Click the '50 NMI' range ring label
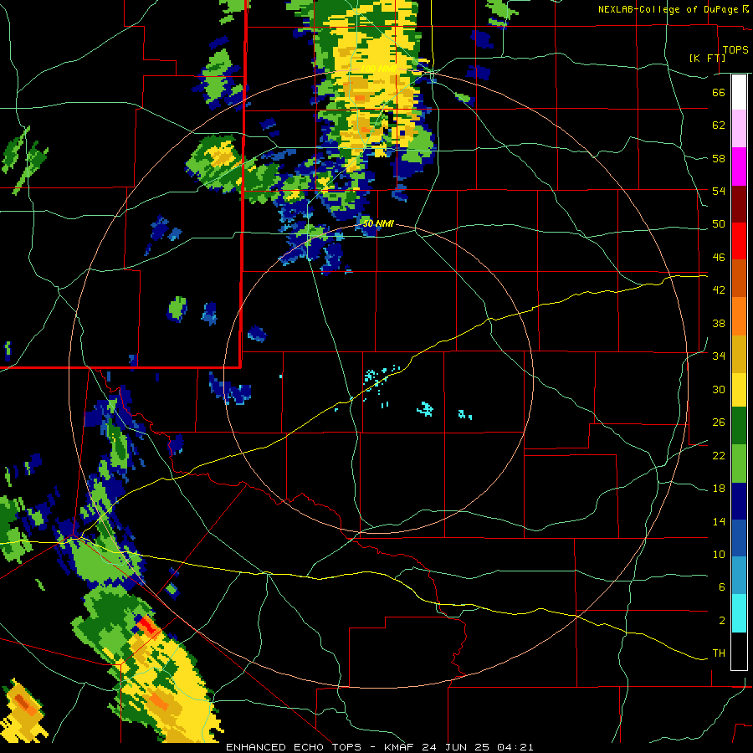753x753 pixels. coord(378,223)
